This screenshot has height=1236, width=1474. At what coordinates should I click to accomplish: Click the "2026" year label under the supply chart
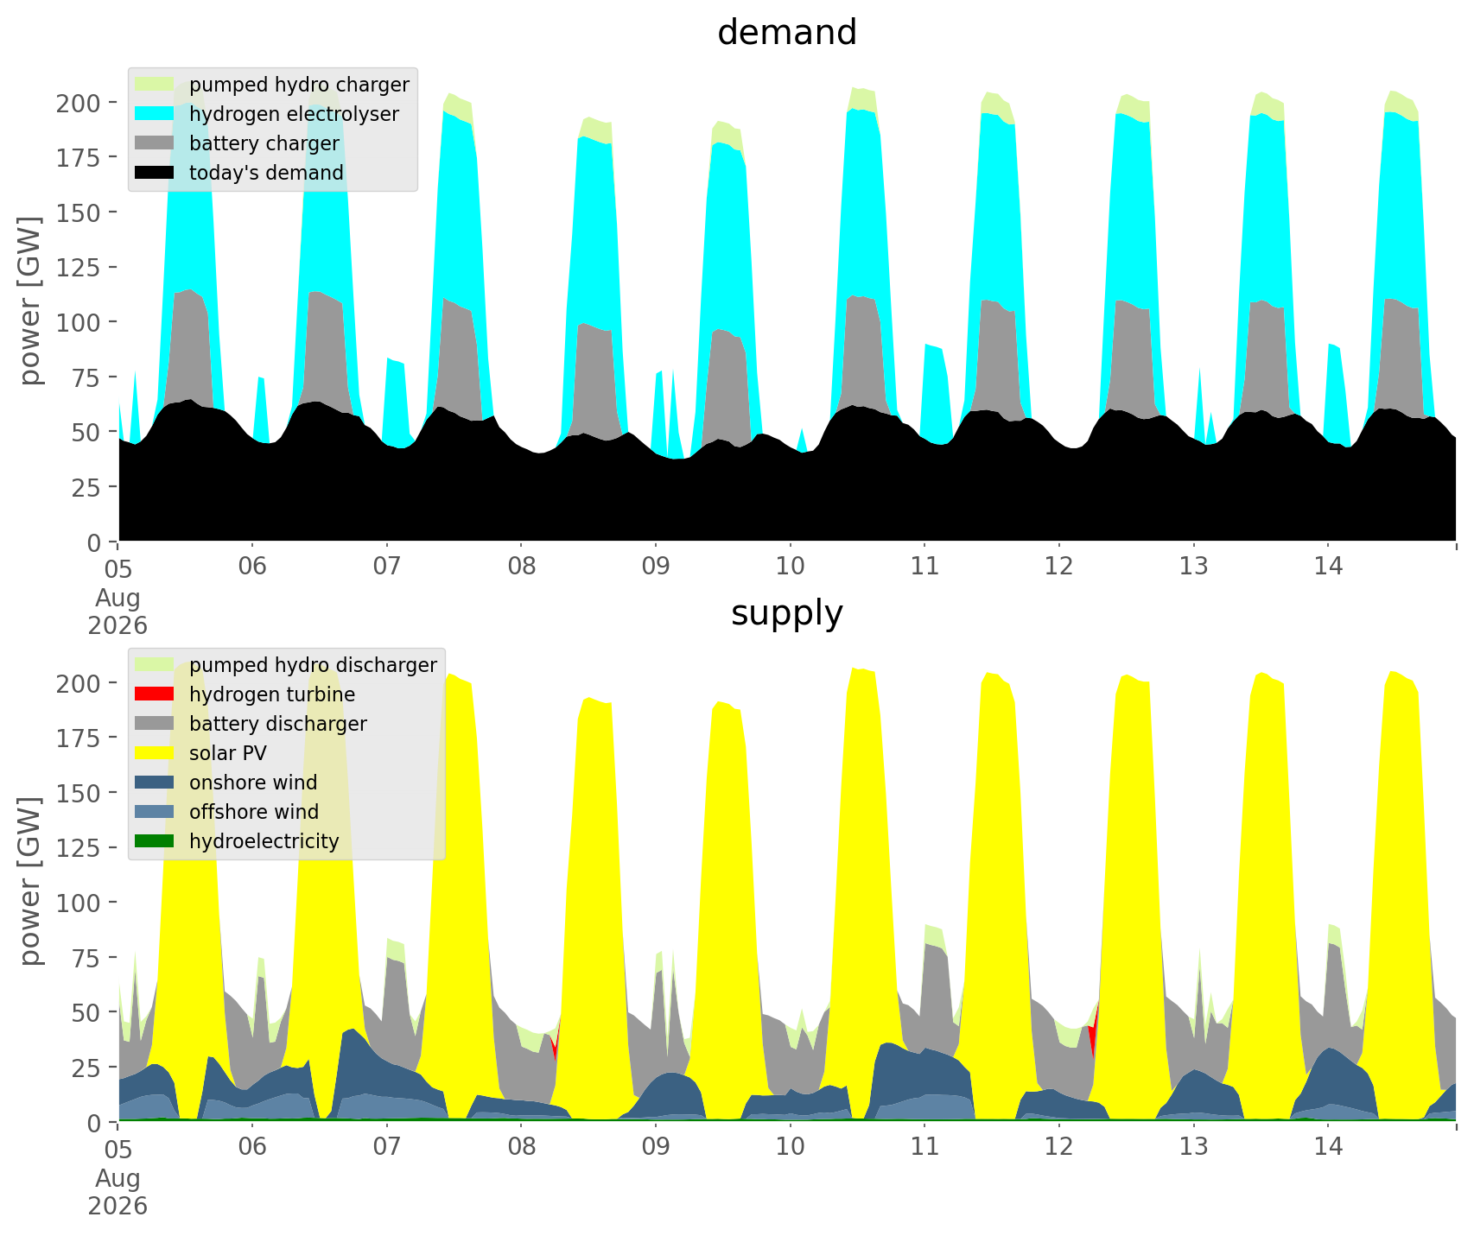coord(118,1206)
